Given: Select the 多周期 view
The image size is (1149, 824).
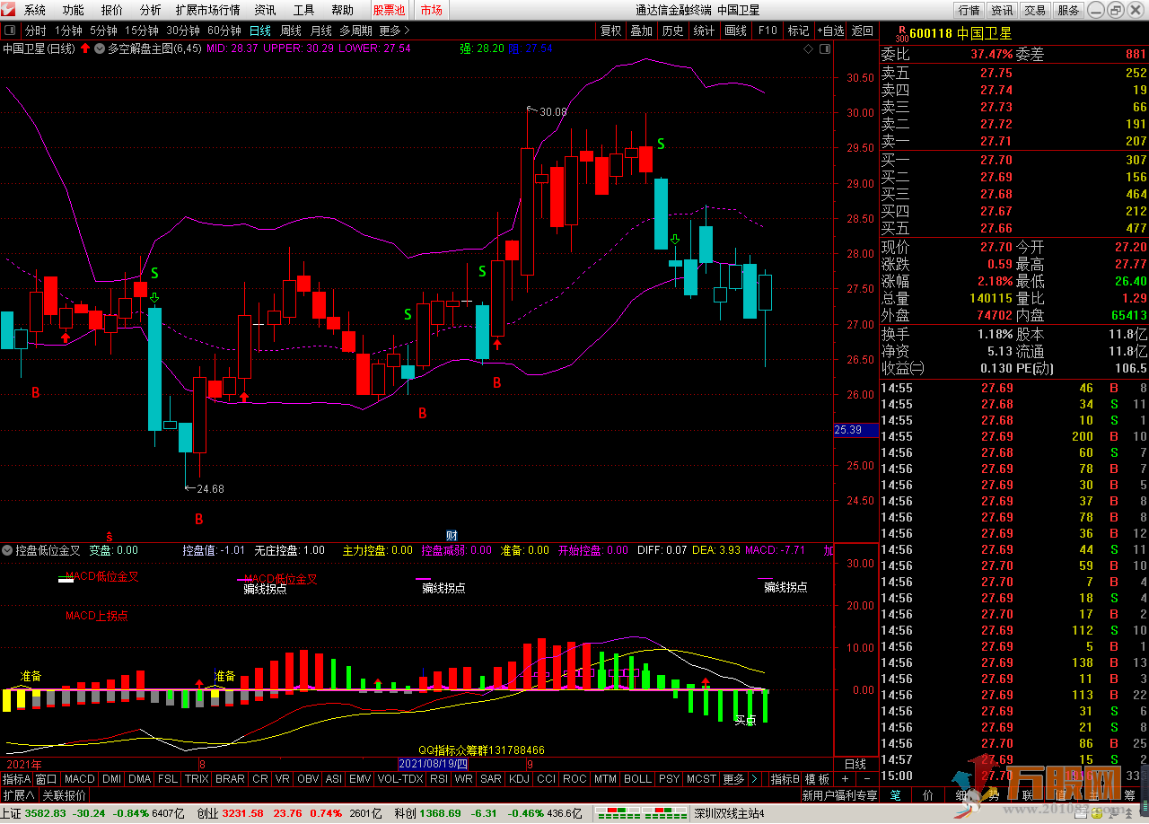Looking at the screenshot, I should [x=356, y=31].
